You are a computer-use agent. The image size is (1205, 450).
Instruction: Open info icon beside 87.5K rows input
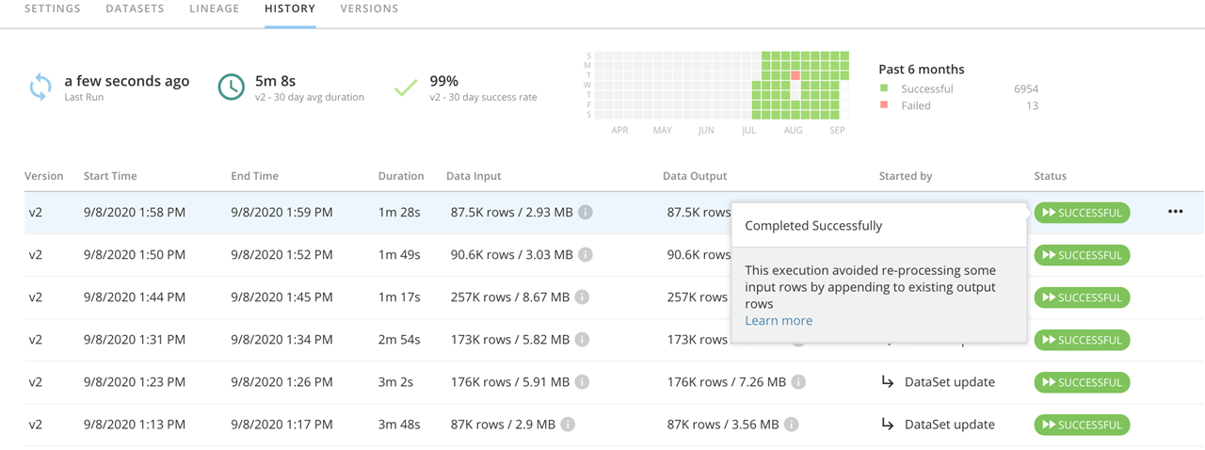(586, 213)
